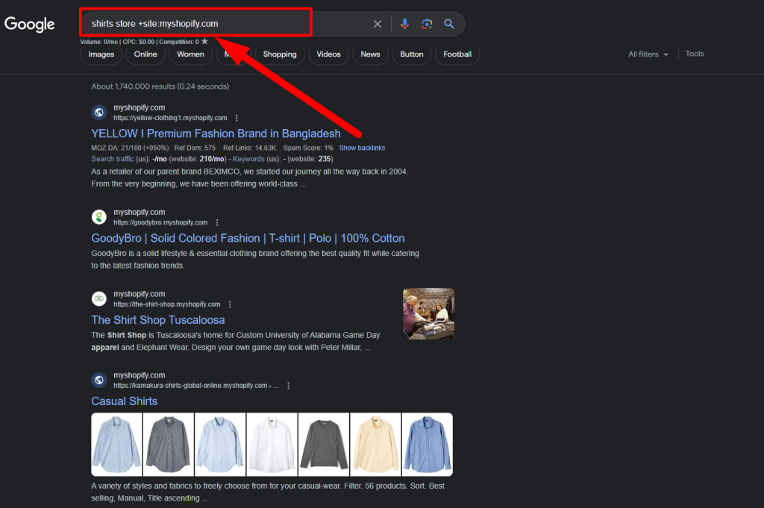This screenshot has height=508, width=764.
Task: Click favicon of YELLOW result
Action: [99, 113]
